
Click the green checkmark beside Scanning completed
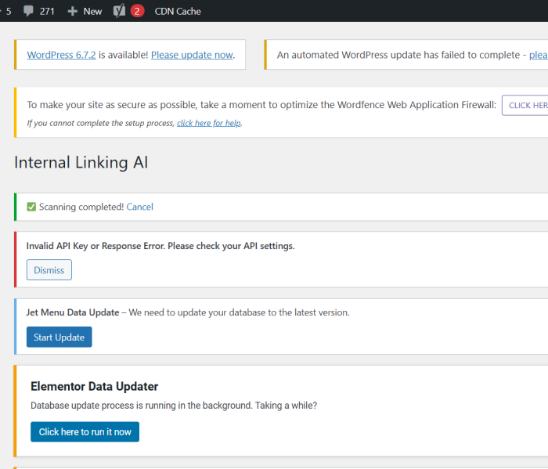point(31,207)
